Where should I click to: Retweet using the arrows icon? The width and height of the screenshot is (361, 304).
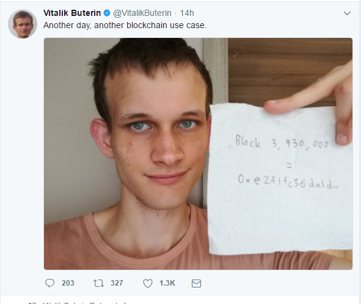[98, 283]
